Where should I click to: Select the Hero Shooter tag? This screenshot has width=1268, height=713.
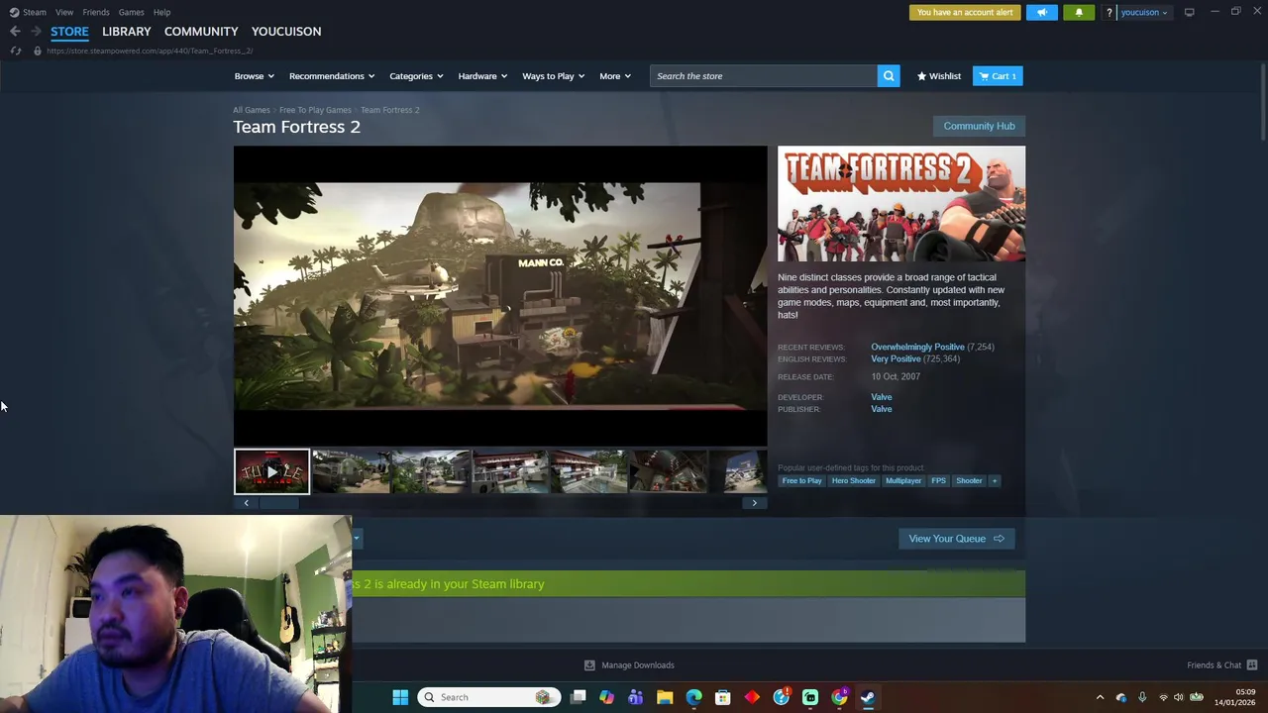(x=853, y=481)
